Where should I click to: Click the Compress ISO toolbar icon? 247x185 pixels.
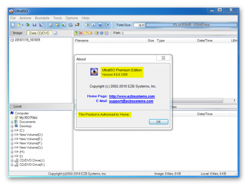[57, 25]
